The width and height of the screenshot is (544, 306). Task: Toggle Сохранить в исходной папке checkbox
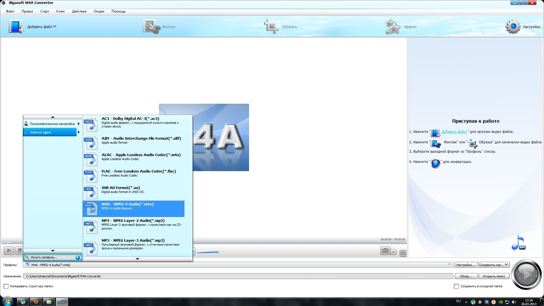456,286
